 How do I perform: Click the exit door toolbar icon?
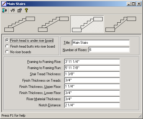pyautogui.click(x=4, y=10)
